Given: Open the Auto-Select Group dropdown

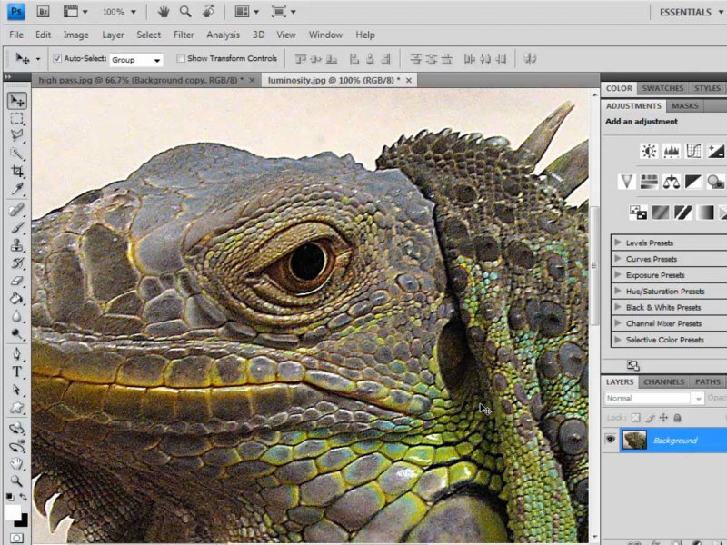Looking at the screenshot, I should click(x=136, y=60).
